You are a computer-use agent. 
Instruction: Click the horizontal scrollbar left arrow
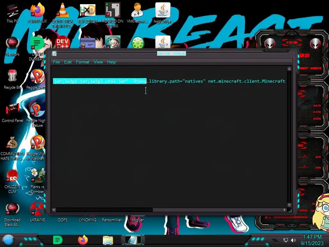[54, 210]
